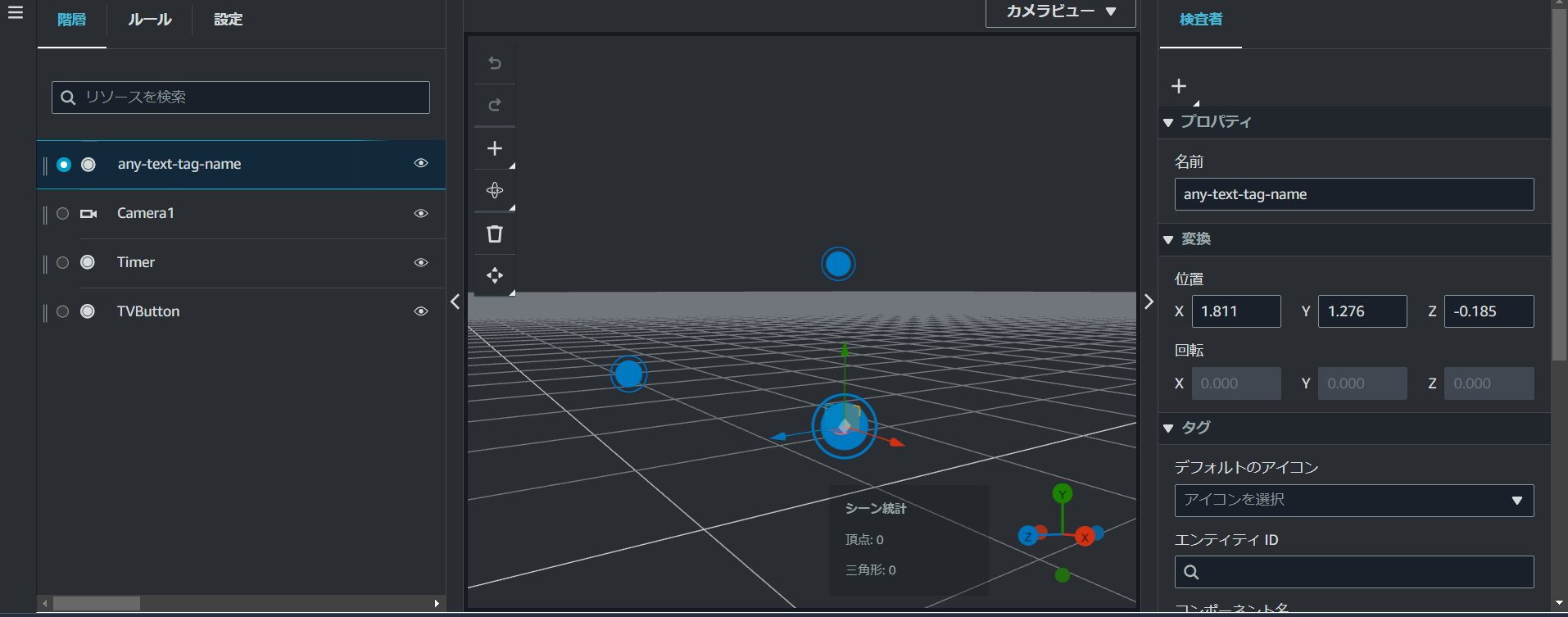Hide TVButton using eye icon
The height and width of the screenshot is (617, 1568).
coord(421,311)
